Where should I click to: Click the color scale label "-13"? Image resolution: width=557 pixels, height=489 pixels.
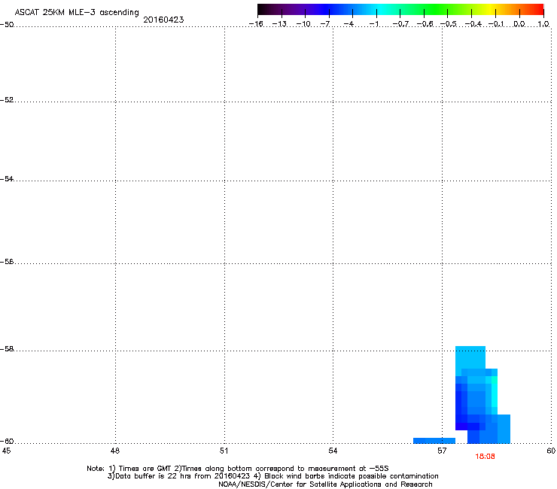point(279,24)
